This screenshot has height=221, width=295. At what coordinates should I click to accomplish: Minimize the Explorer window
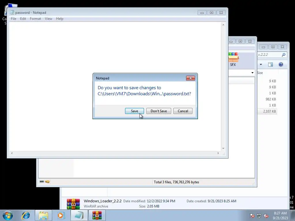tap(263, 47)
